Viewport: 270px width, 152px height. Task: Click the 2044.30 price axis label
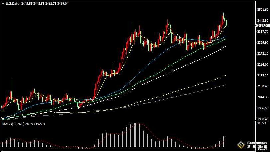coord(263,97)
